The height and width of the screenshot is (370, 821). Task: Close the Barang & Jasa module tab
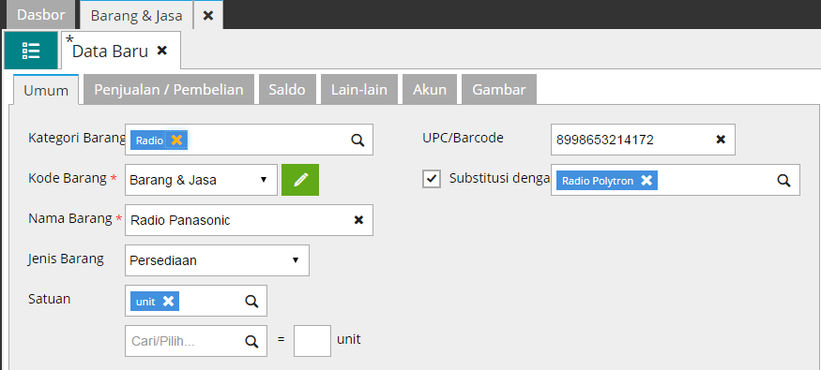[x=208, y=15]
